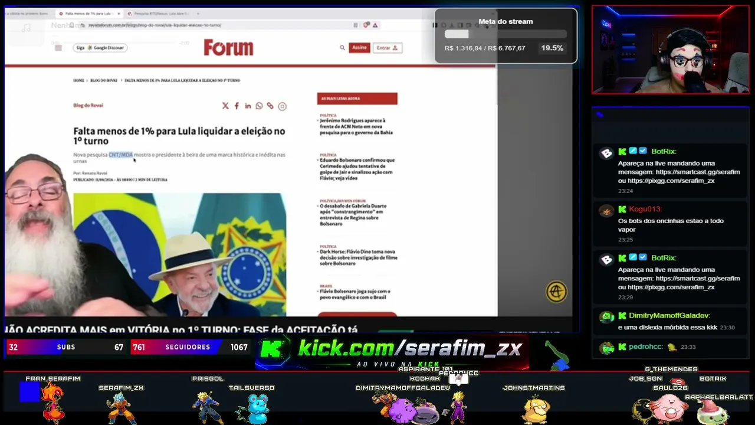Click the 'Os bots dos oncinhas' chat message

point(671,225)
